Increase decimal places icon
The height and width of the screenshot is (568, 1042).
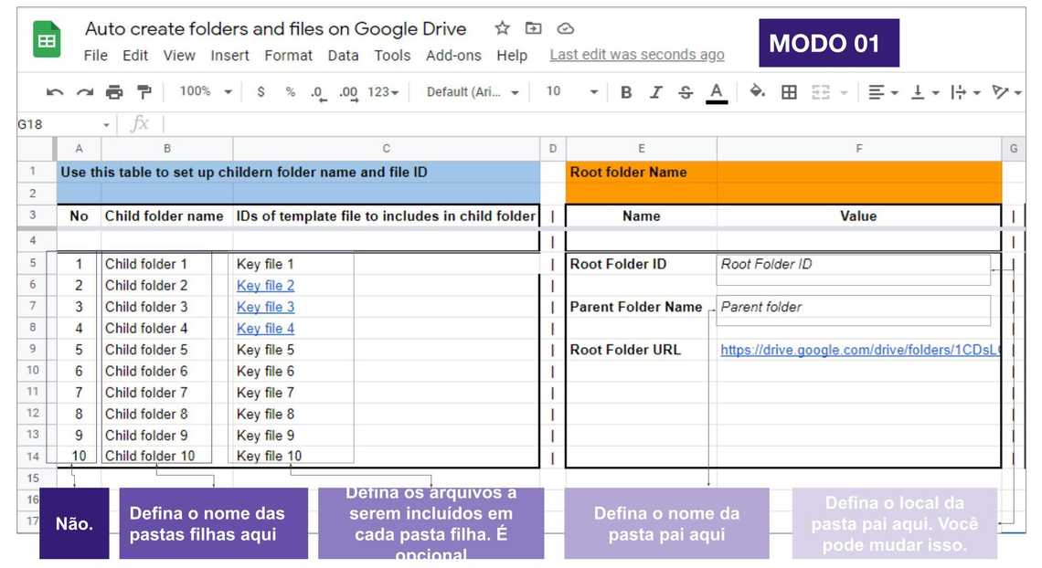click(348, 93)
